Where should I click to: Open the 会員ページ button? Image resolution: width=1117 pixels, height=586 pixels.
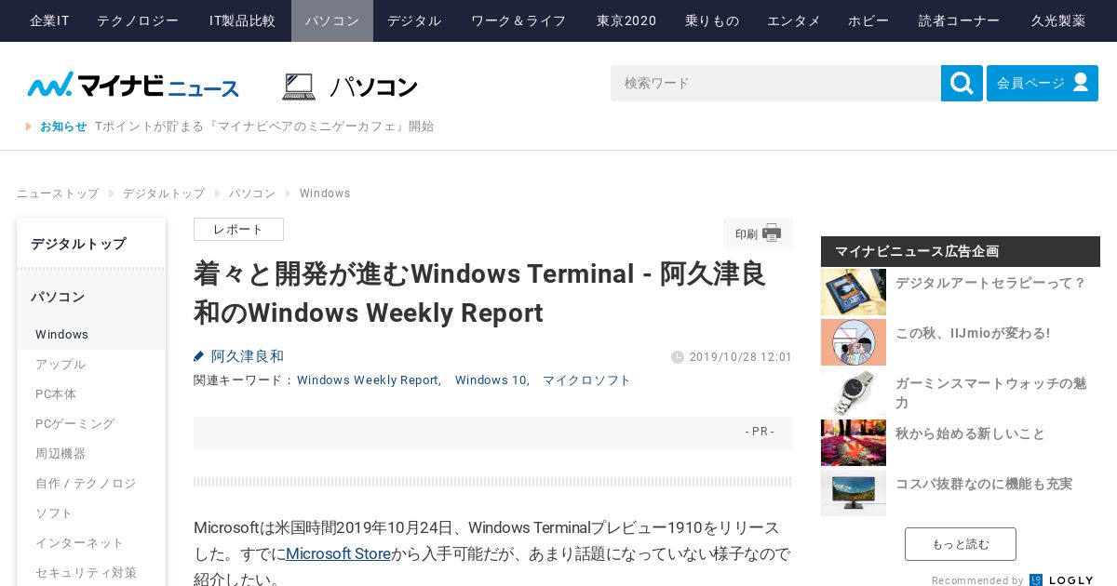tap(1043, 83)
